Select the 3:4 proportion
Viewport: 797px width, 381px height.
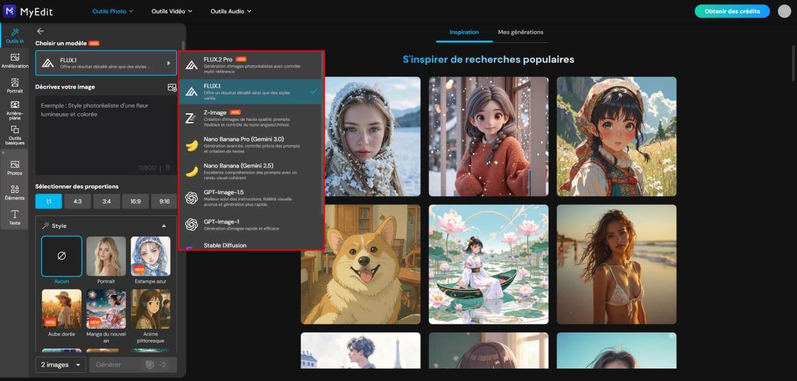[106, 201]
